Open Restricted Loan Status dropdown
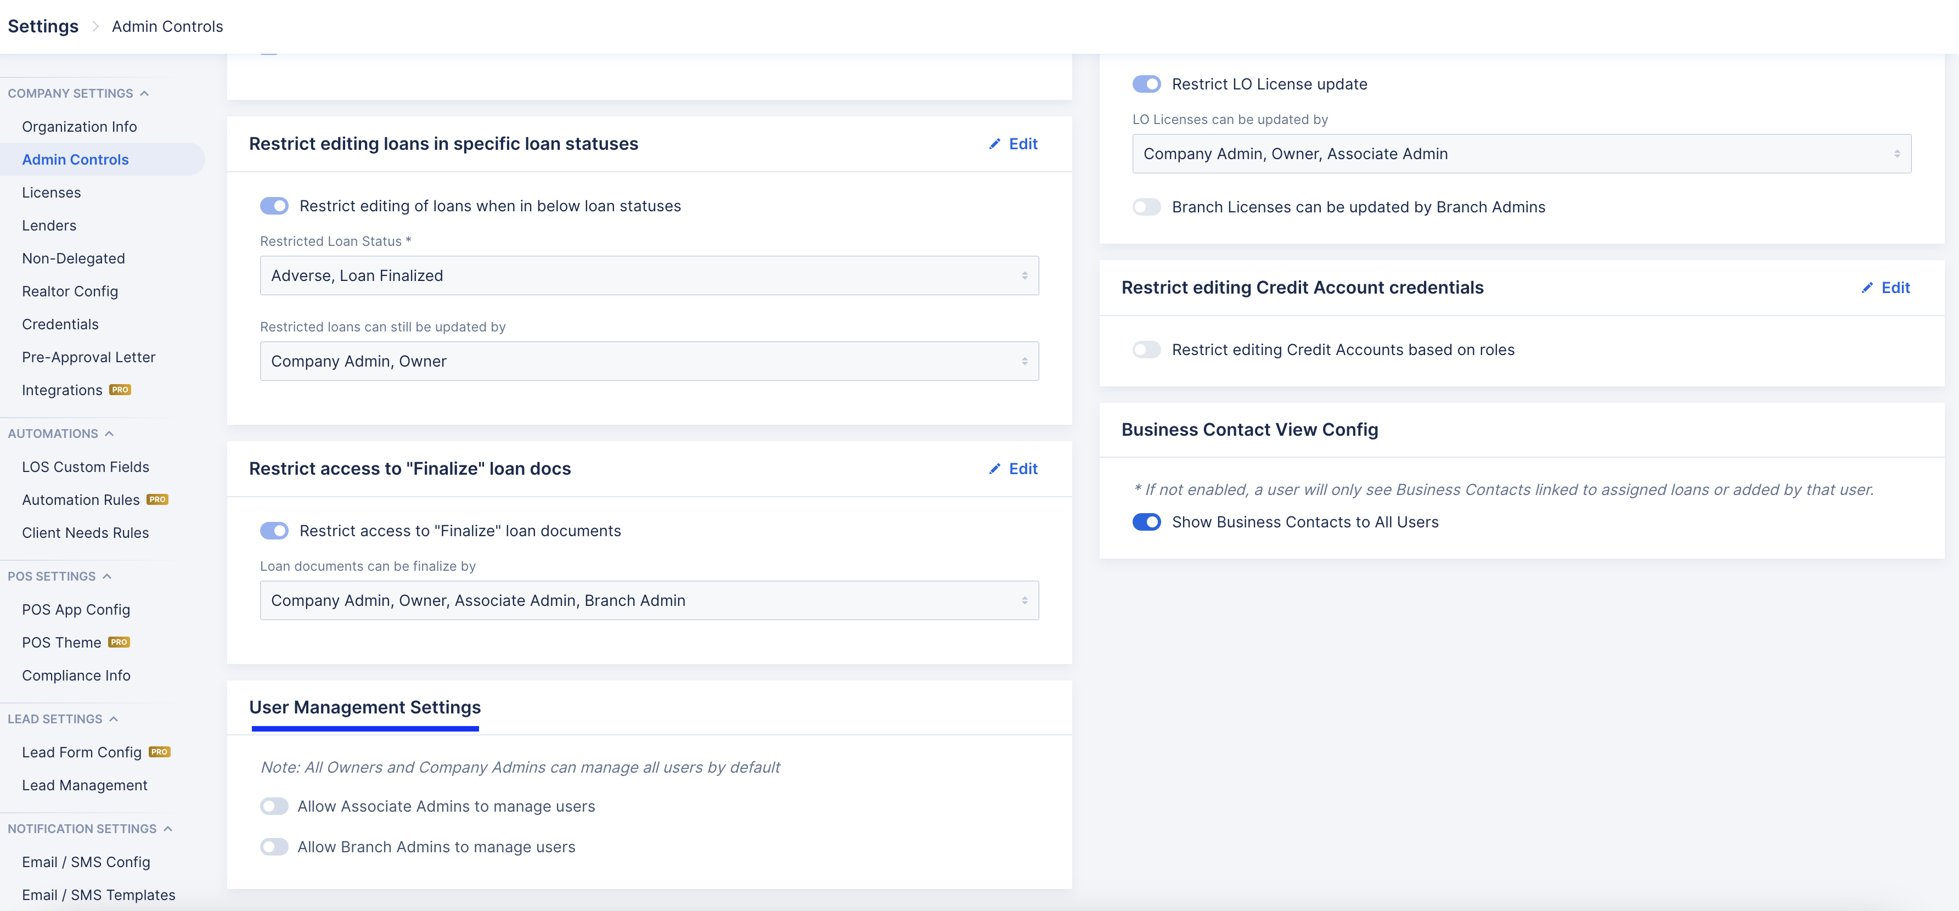 tap(649, 275)
